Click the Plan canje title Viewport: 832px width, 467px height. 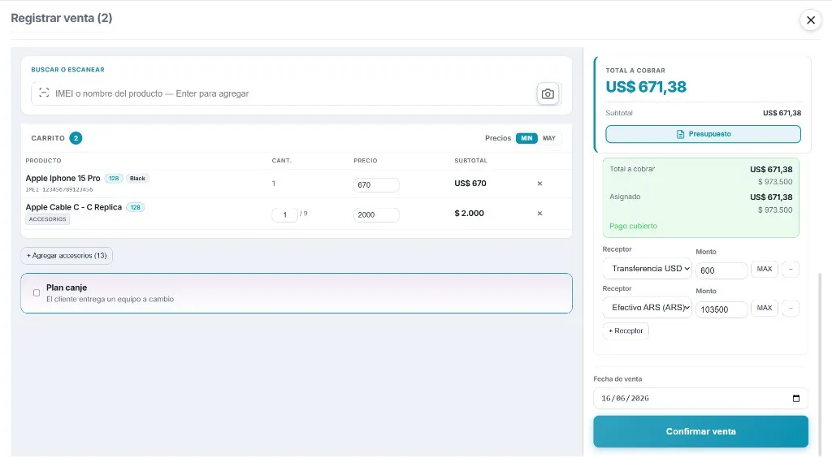[x=67, y=288]
